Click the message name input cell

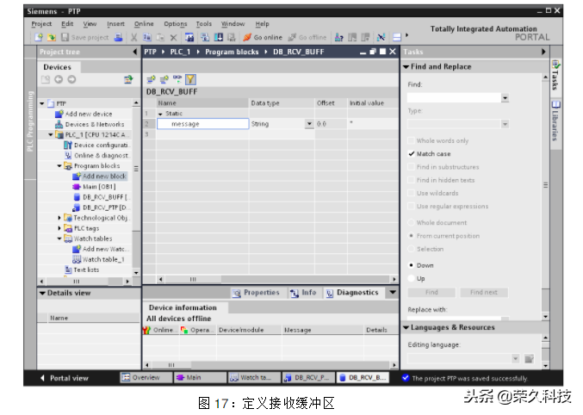pyautogui.click(x=202, y=124)
